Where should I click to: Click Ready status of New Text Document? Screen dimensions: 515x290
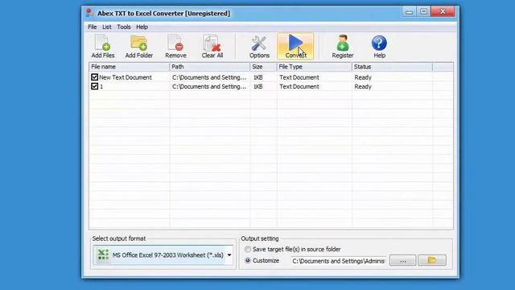(x=363, y=77)
